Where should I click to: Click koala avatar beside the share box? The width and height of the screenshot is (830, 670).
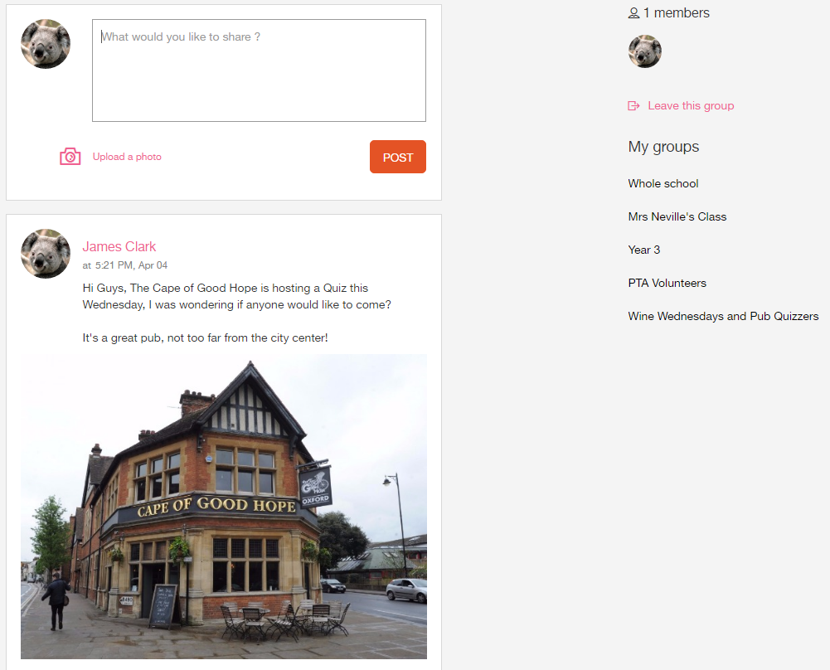point(46,44)
